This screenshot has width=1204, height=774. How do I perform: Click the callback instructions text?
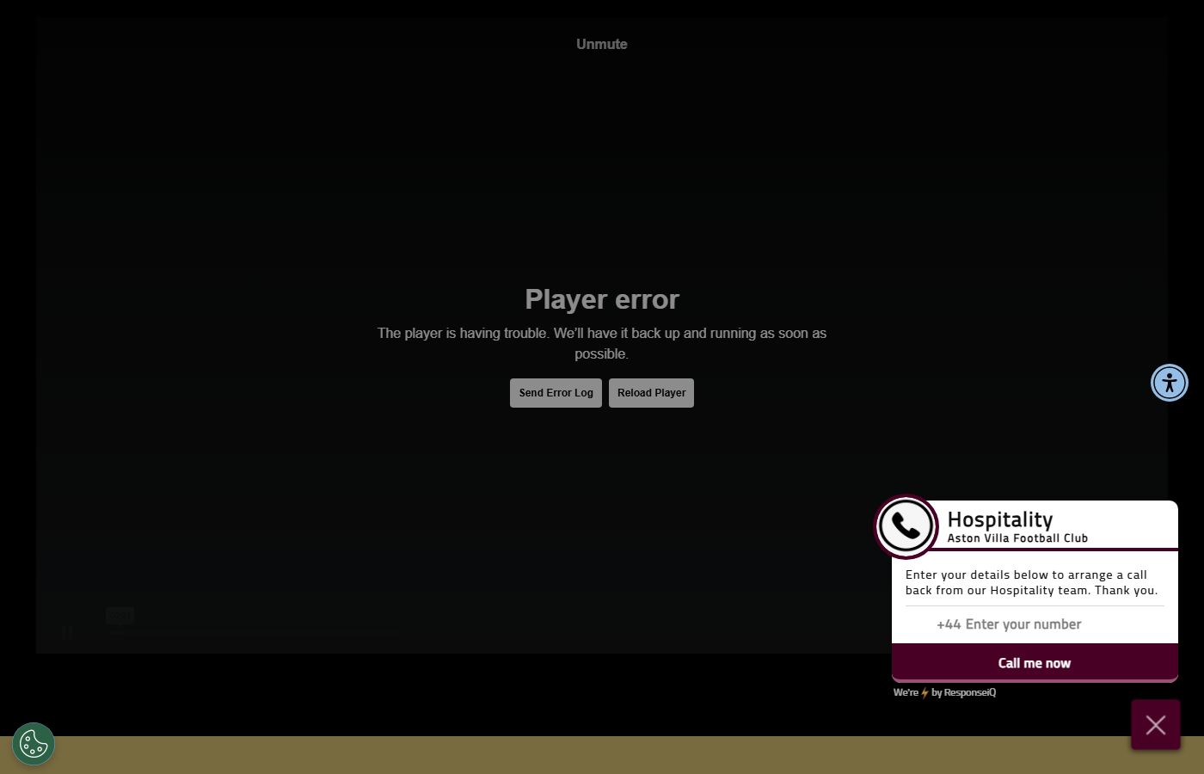[1032, 582]
